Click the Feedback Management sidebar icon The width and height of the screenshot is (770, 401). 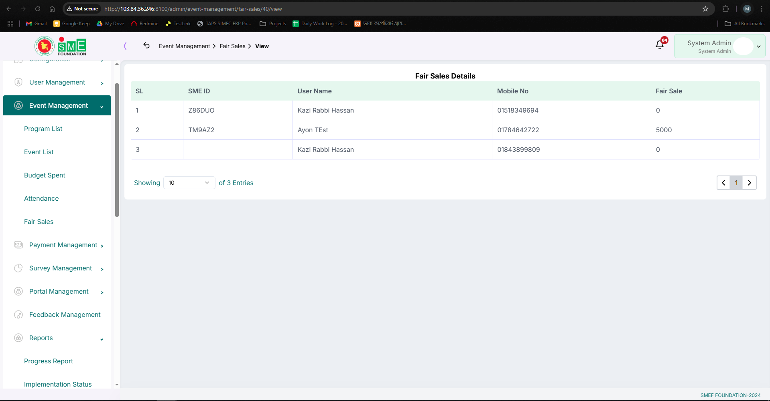18,314
